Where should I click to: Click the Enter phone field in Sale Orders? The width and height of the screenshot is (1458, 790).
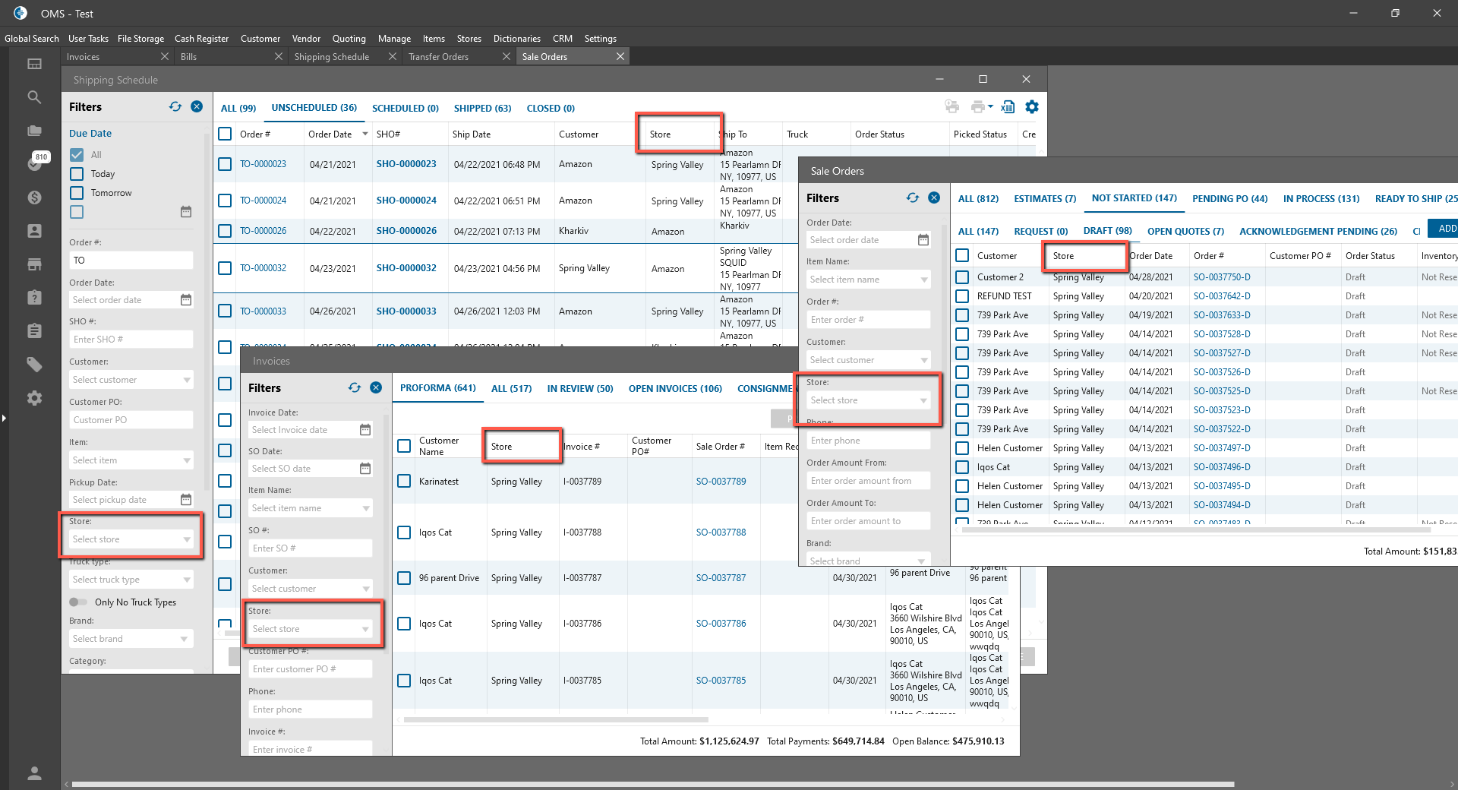[x=868, y=441]
